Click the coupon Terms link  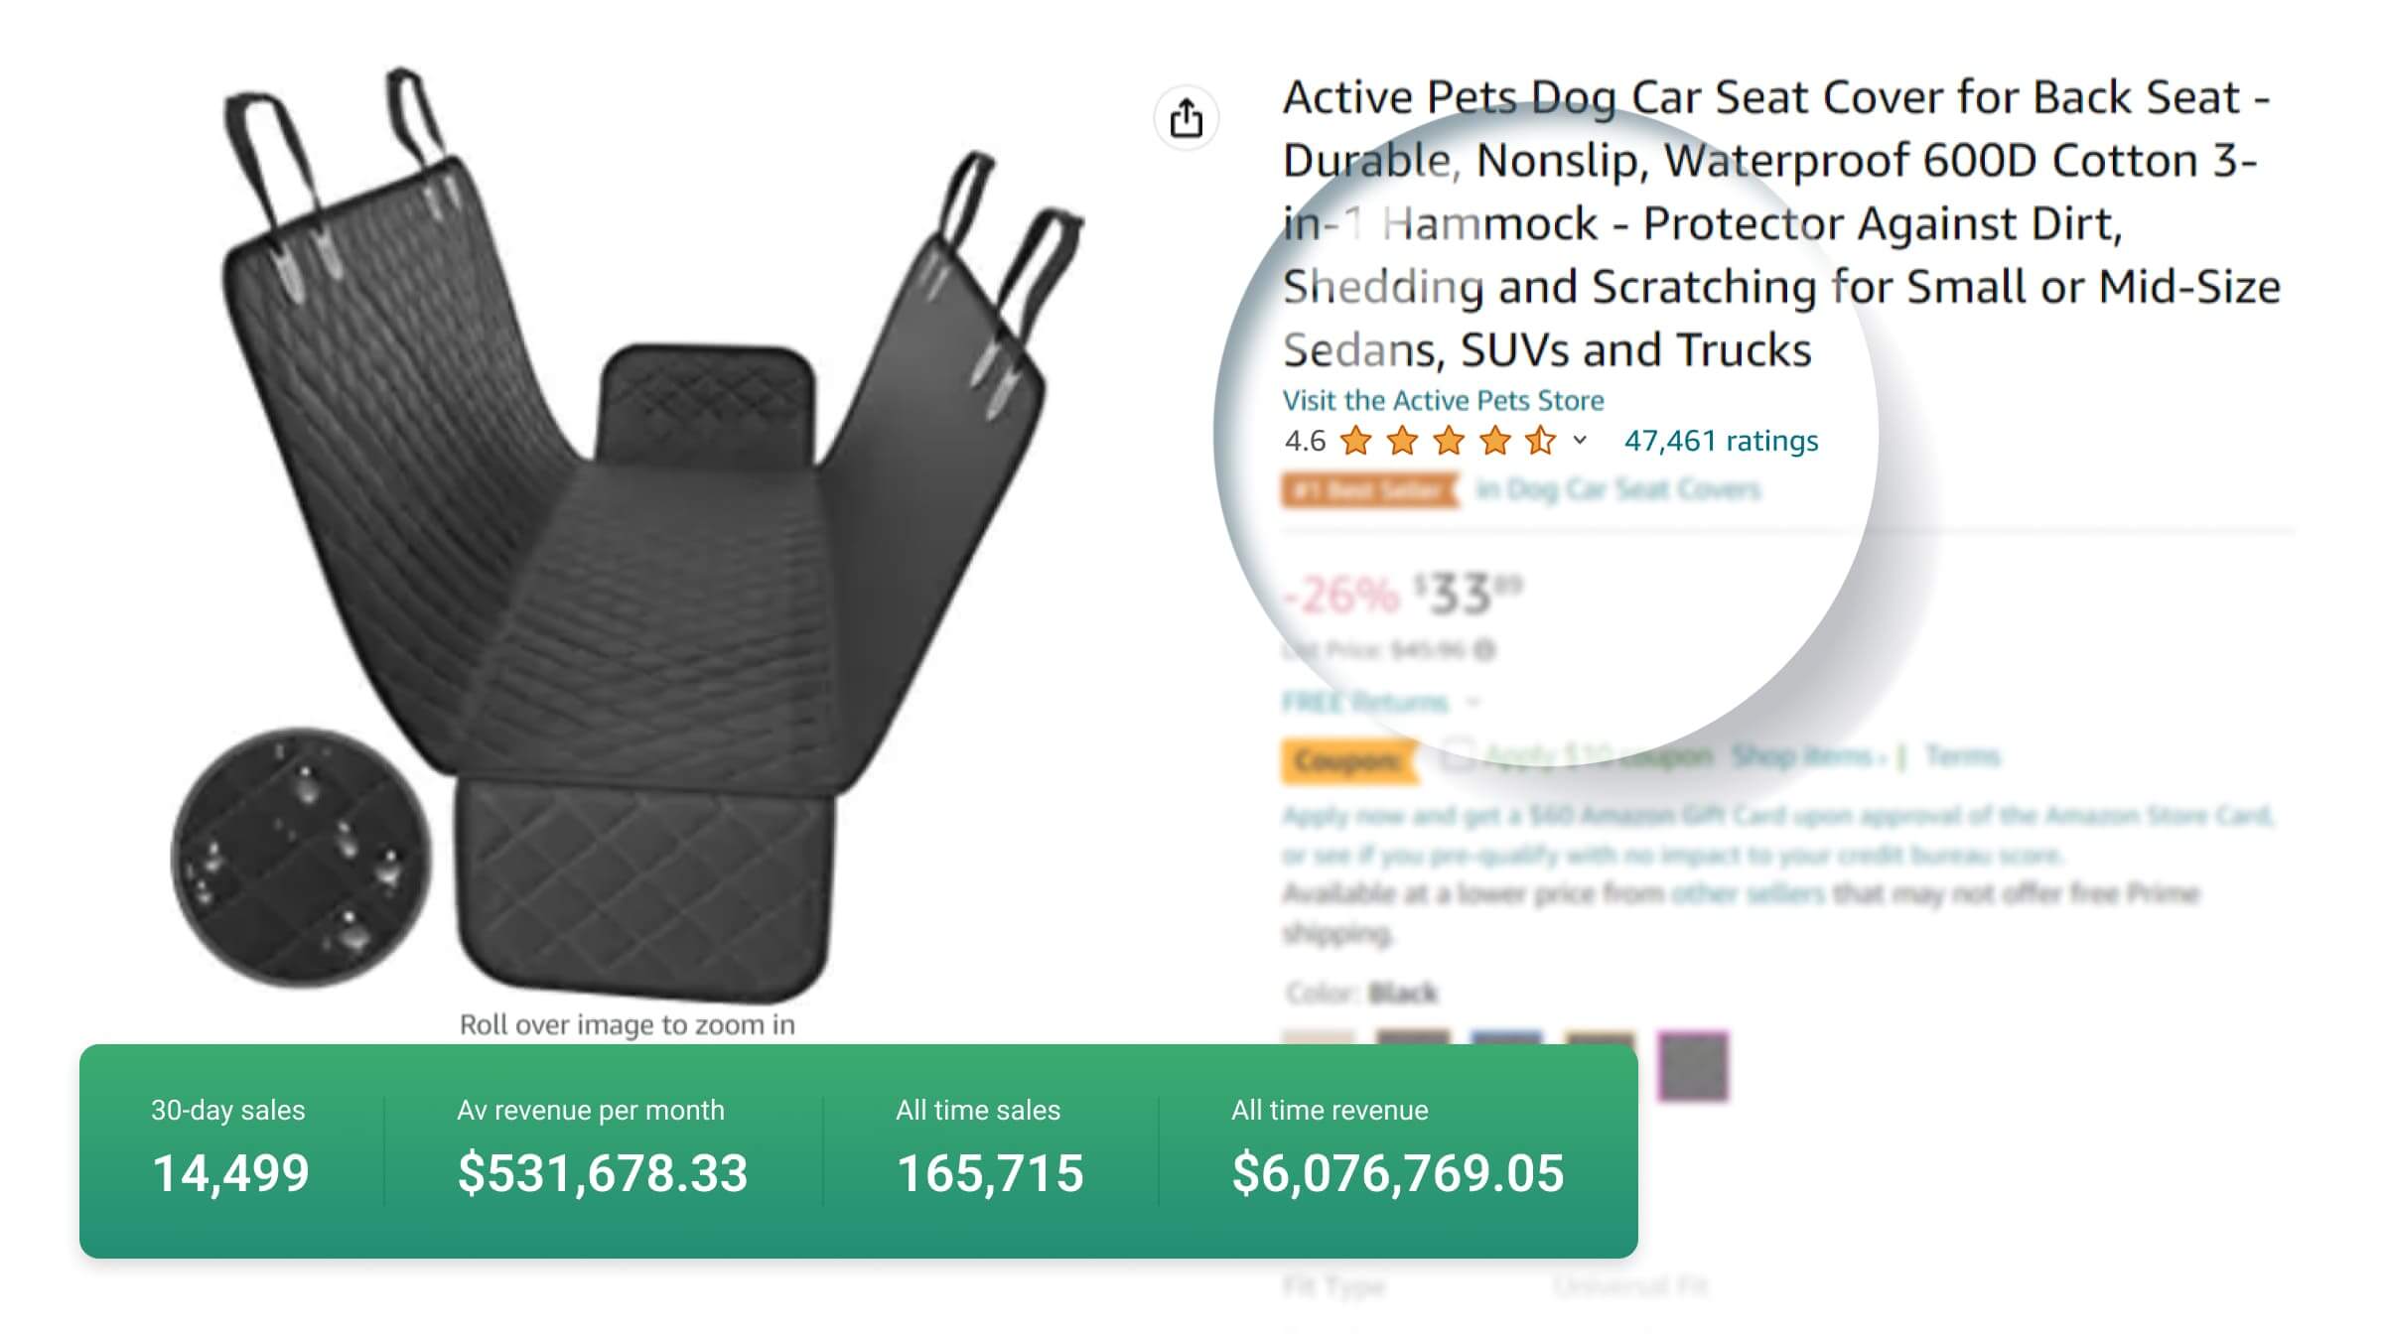pos(1962,756)
